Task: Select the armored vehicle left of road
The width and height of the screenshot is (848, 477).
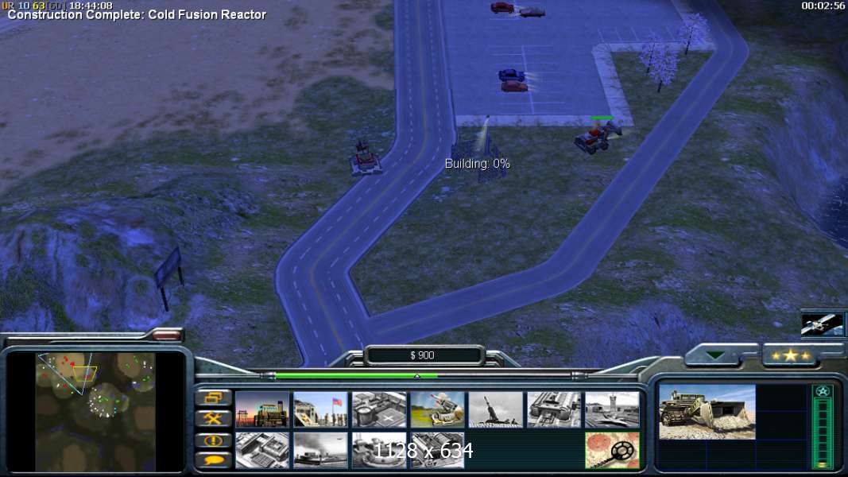Action: (366, 159)
